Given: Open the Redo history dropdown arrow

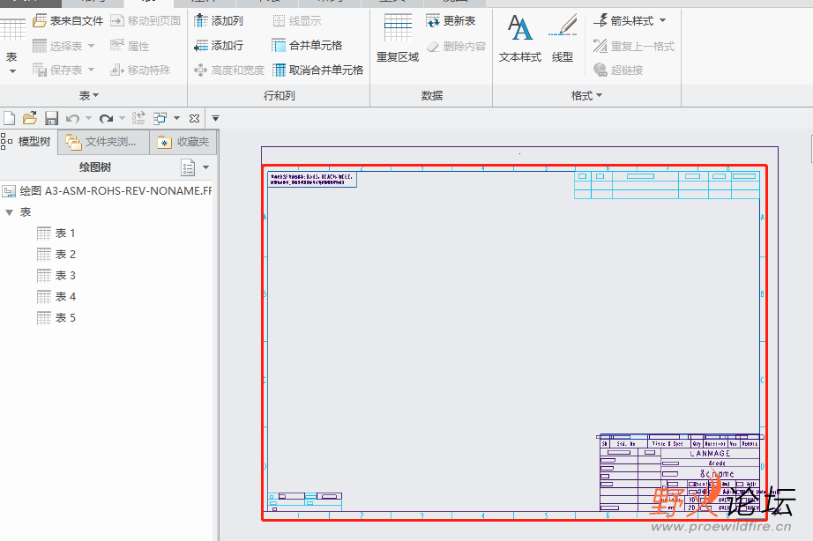Looking at the screenshot, I should (x=123, y=119).
